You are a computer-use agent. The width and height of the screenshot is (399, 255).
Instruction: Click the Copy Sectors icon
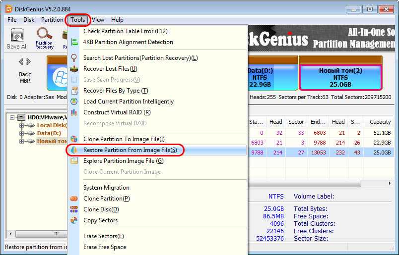[74, 220]
